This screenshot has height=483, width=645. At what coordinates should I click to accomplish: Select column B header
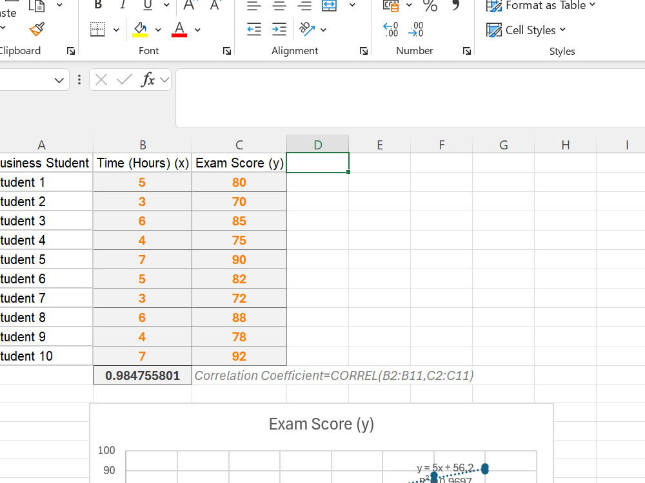click(143, 145)
